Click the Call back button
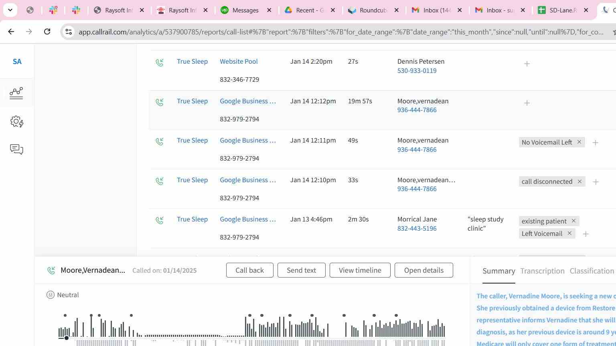This screenshot has height=346, width=616. click(x=250, y=270)
